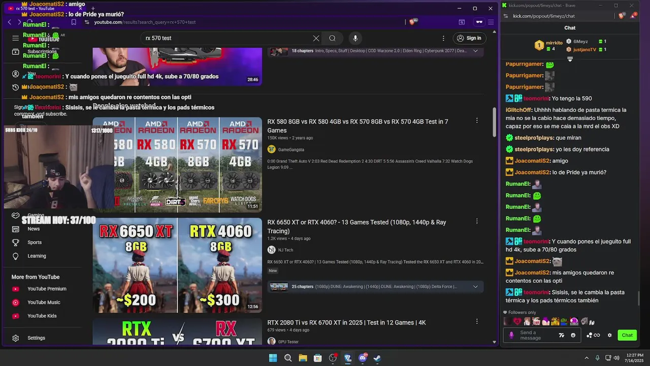Open 'RX 6650 XT or RTX 4060?' video title

click(356, 227)
